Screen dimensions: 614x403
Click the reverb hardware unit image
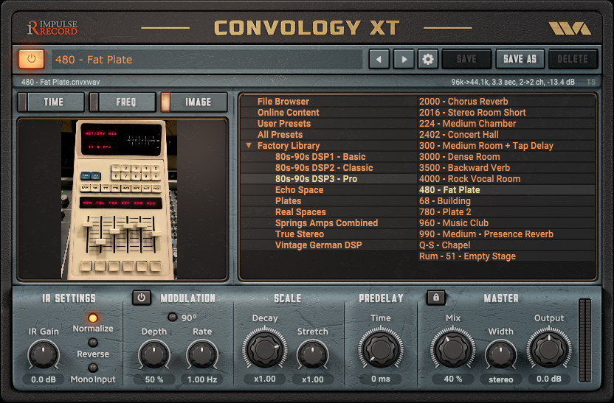[x=120, y=200]
